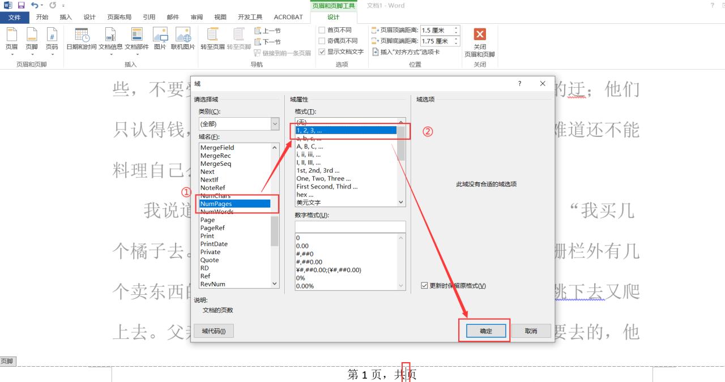Close the 域 dialog with X
Image resolution: width=725 pixels, height=382 pixels.
pos(543,84)
